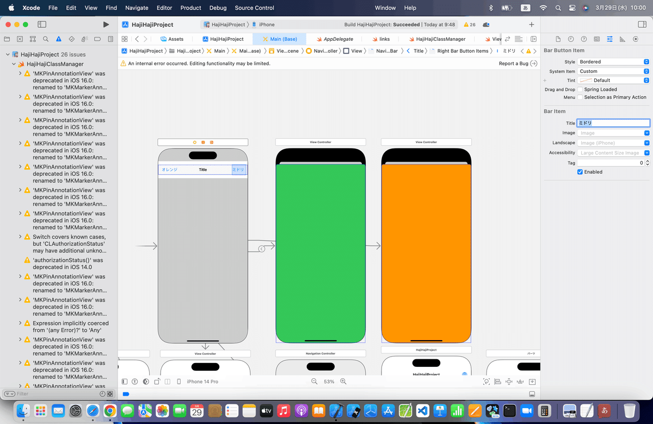The image size is (653, 424).
Task: Zoom in the storyboard canvas
Action: tap(343, 382)
